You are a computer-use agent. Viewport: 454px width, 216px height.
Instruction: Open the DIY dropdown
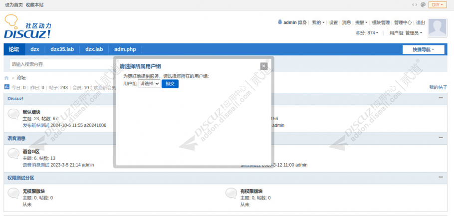438,4
